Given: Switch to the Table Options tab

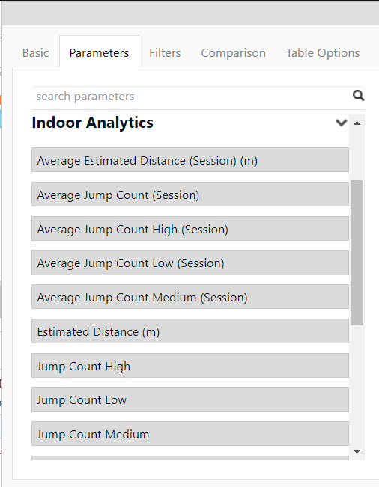Looking at the screenshot, I should coord(323,53).
